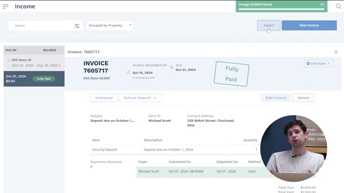Click the Export button
Screen dimensions: 344x193
[269, 25]
